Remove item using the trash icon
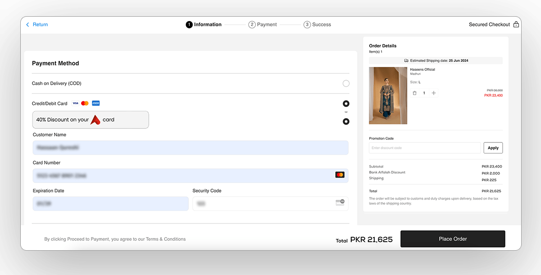The height and width of the screenshot is (275, 541). pos(415,93)
